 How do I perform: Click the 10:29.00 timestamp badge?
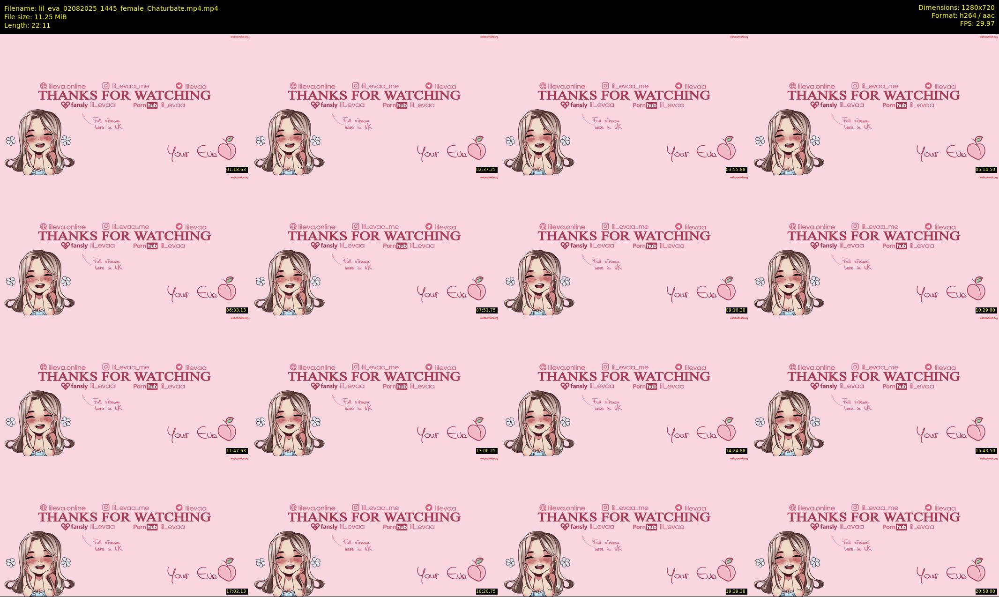(x=985, y=310)
